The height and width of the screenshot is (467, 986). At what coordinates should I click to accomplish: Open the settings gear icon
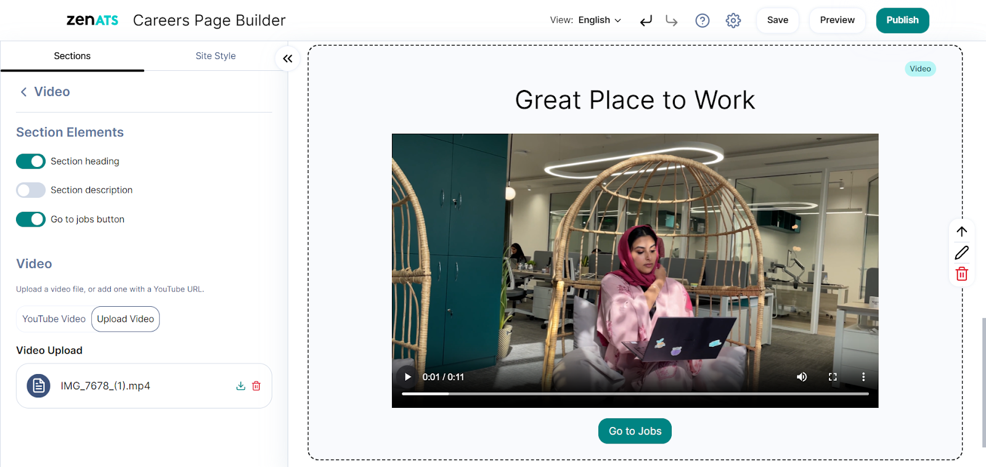point(733,20)
